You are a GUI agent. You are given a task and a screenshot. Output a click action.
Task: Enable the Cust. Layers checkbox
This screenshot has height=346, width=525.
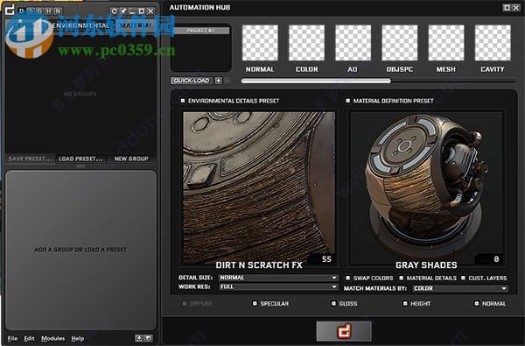tap(464, 278)
